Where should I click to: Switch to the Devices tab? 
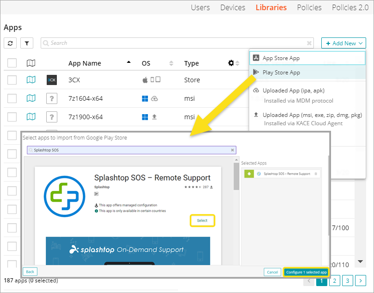(233, 7)
